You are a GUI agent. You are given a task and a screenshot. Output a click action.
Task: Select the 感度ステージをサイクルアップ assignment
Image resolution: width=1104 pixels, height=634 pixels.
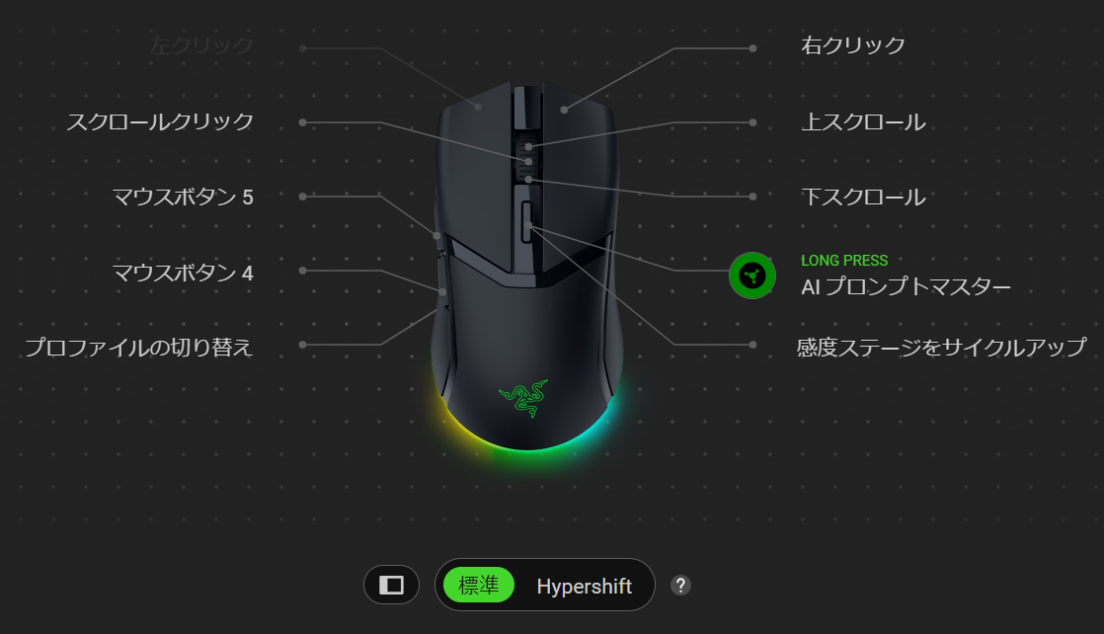coord(941,348)
